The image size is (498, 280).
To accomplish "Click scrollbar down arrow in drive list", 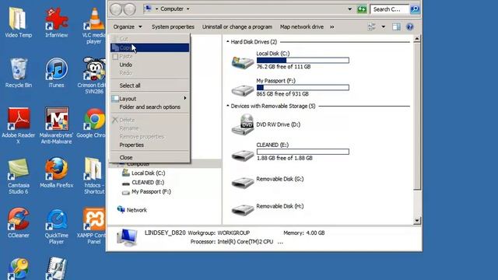I will click(x=417, y=221).
